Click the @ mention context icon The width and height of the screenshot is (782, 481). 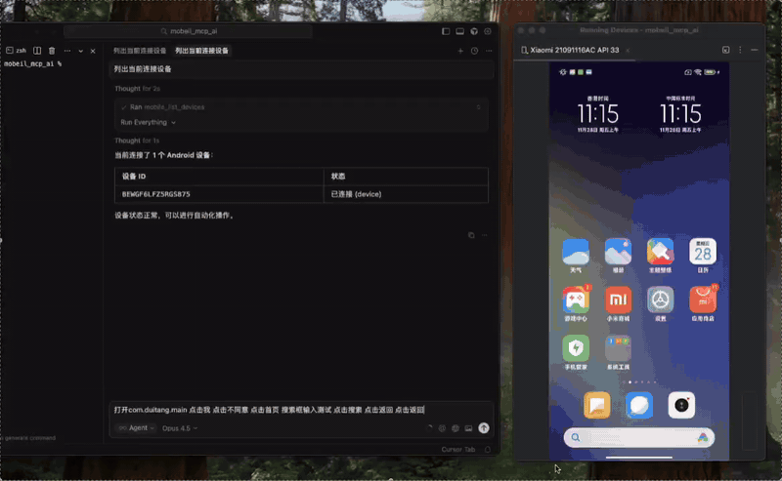tap(442, 428)
